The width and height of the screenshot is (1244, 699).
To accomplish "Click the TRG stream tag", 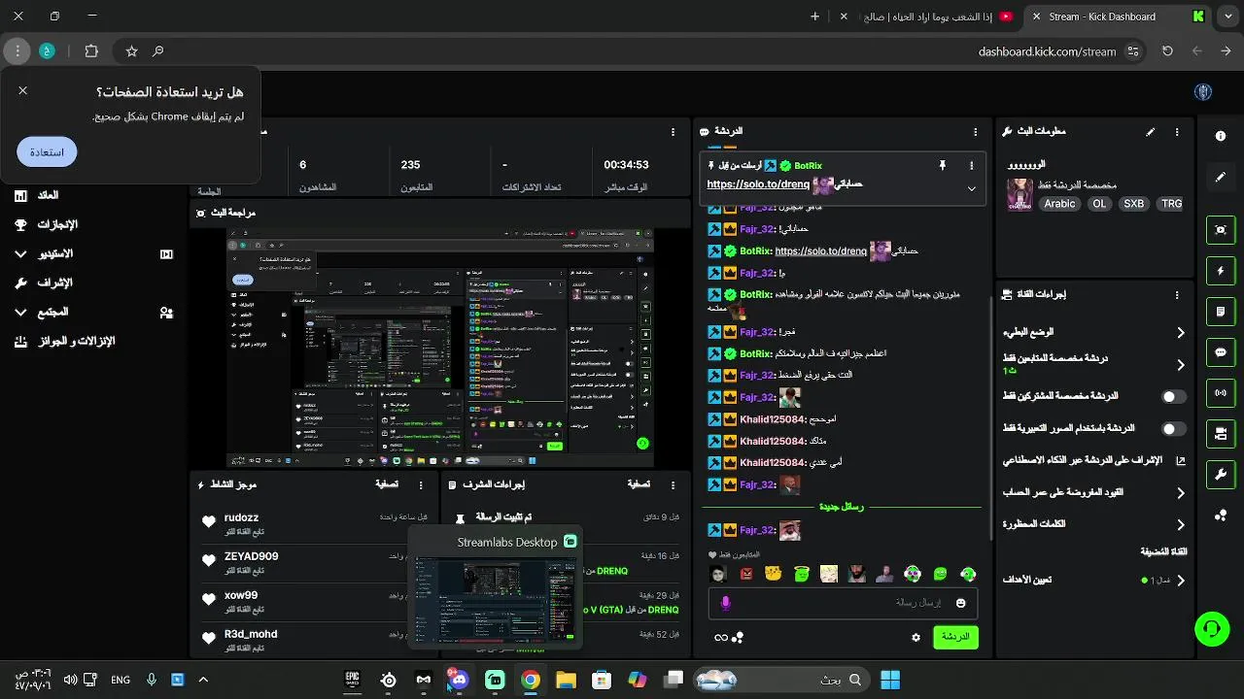I will (1171, 204).
